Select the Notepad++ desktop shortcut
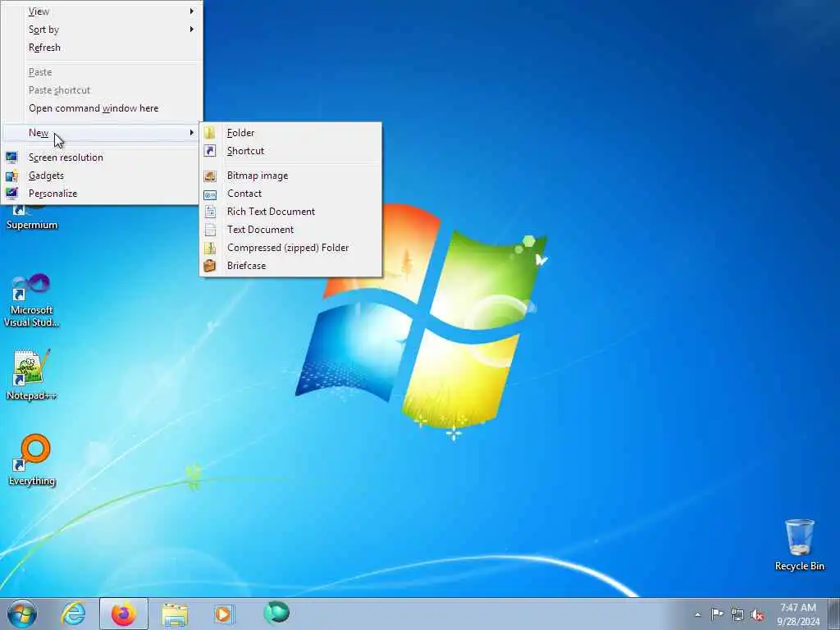840x630 pixels. [x=31, y=374]
